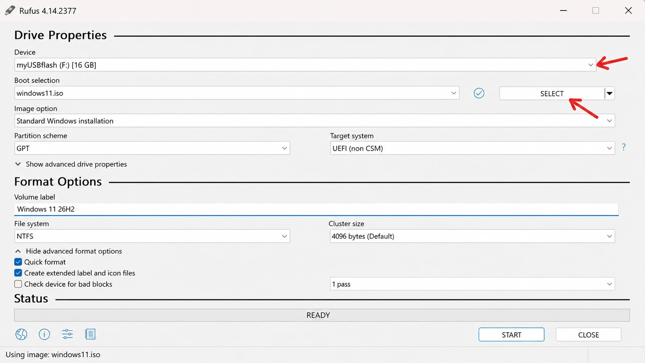Viewport: 645px width, 363px height.
Task: Open the bad blocks passes dropdown
Action: [x=473, y=284]
